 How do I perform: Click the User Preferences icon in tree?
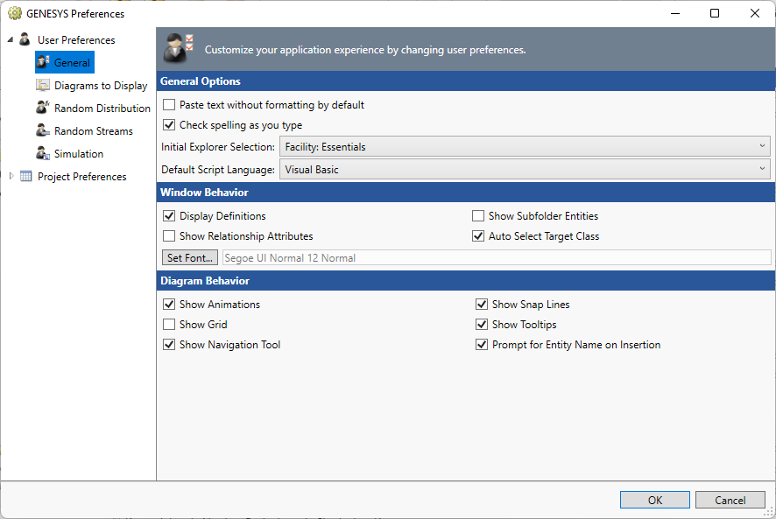coord(25,40)
